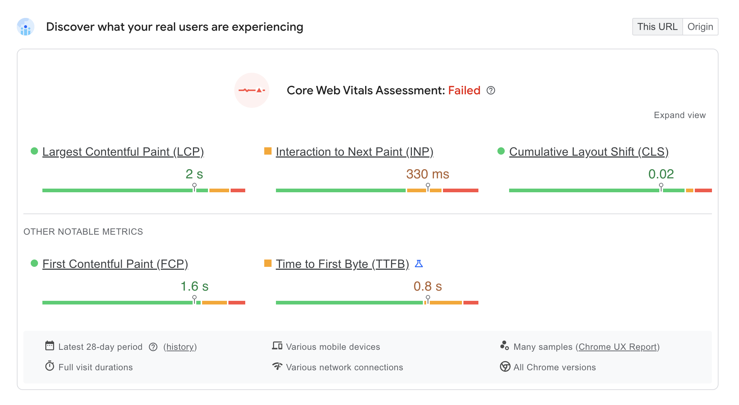Expand view of Core Web Vitals metrics
The image size is (739, 405).
coord(680,115)
